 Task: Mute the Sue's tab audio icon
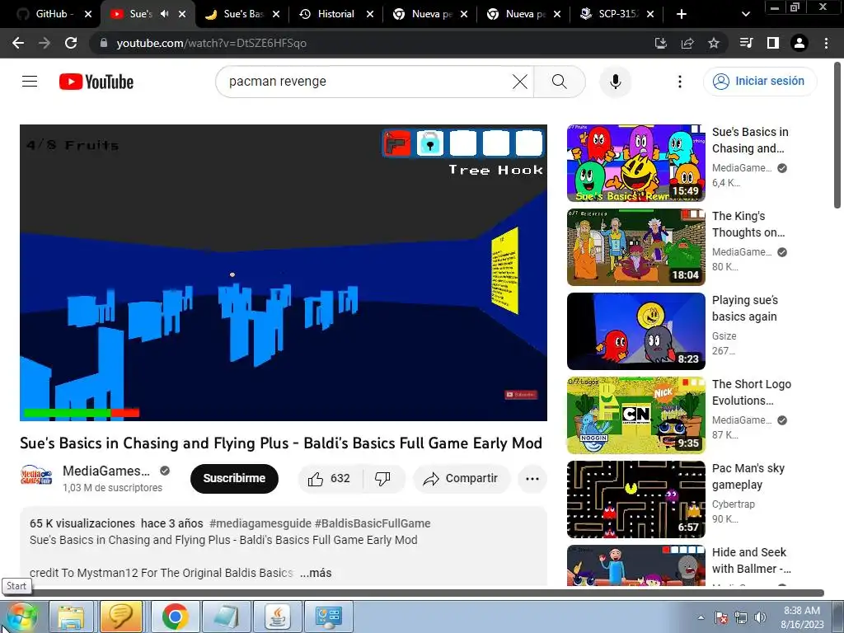coord(165,14)
